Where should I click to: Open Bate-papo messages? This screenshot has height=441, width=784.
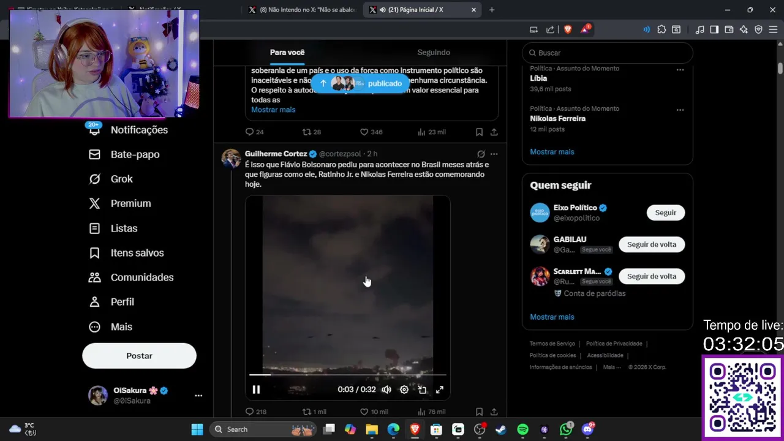coord(124,154)
